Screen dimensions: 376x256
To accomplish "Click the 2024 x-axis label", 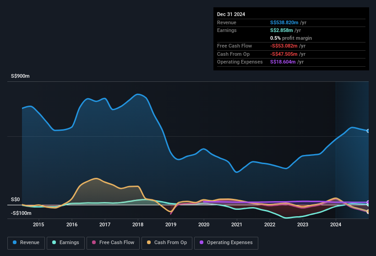I will click(x=336, y=224).
